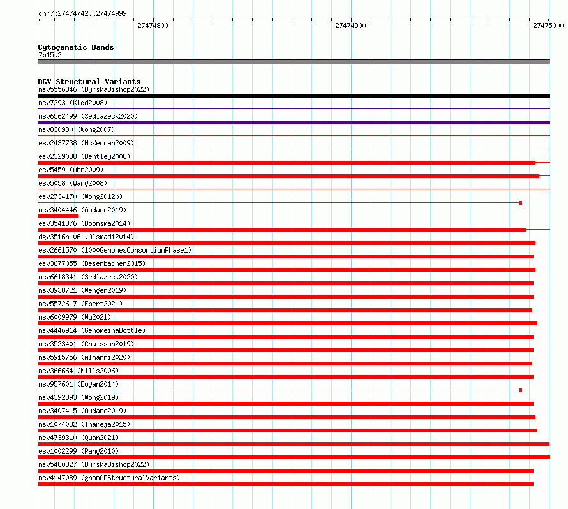Open the nsv7393 (Kidd2008) variant
Viewport: 568px width, 509px height.
coord(73,103)
